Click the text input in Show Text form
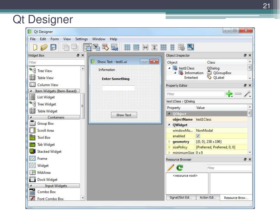This screenshot has width=280, height=210. [118, 88]
